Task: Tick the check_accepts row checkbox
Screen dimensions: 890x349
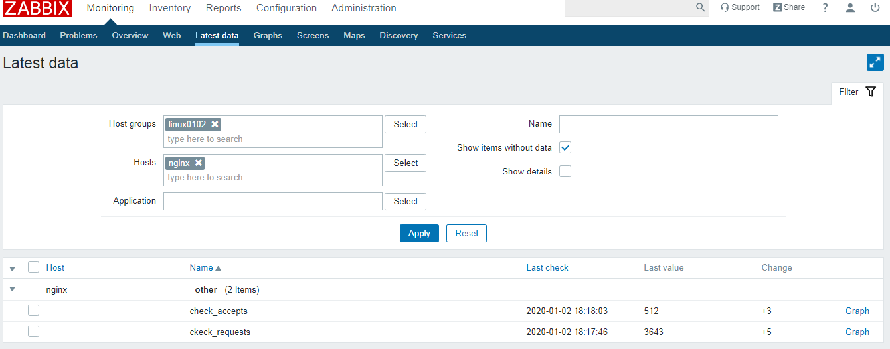Action: pyautogui.click(x=33, y=310)
